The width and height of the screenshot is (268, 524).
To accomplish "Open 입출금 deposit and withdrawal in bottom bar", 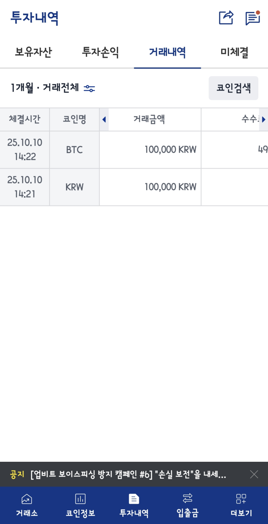I will tap(188, 505).
